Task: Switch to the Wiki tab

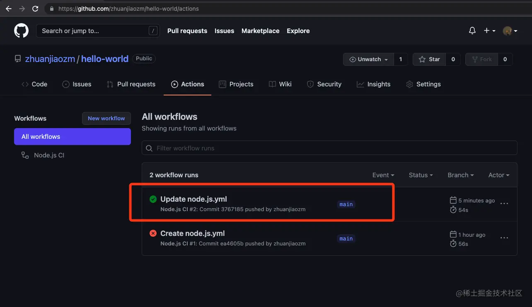Action: pyautogui.click(x=280, y=84)
